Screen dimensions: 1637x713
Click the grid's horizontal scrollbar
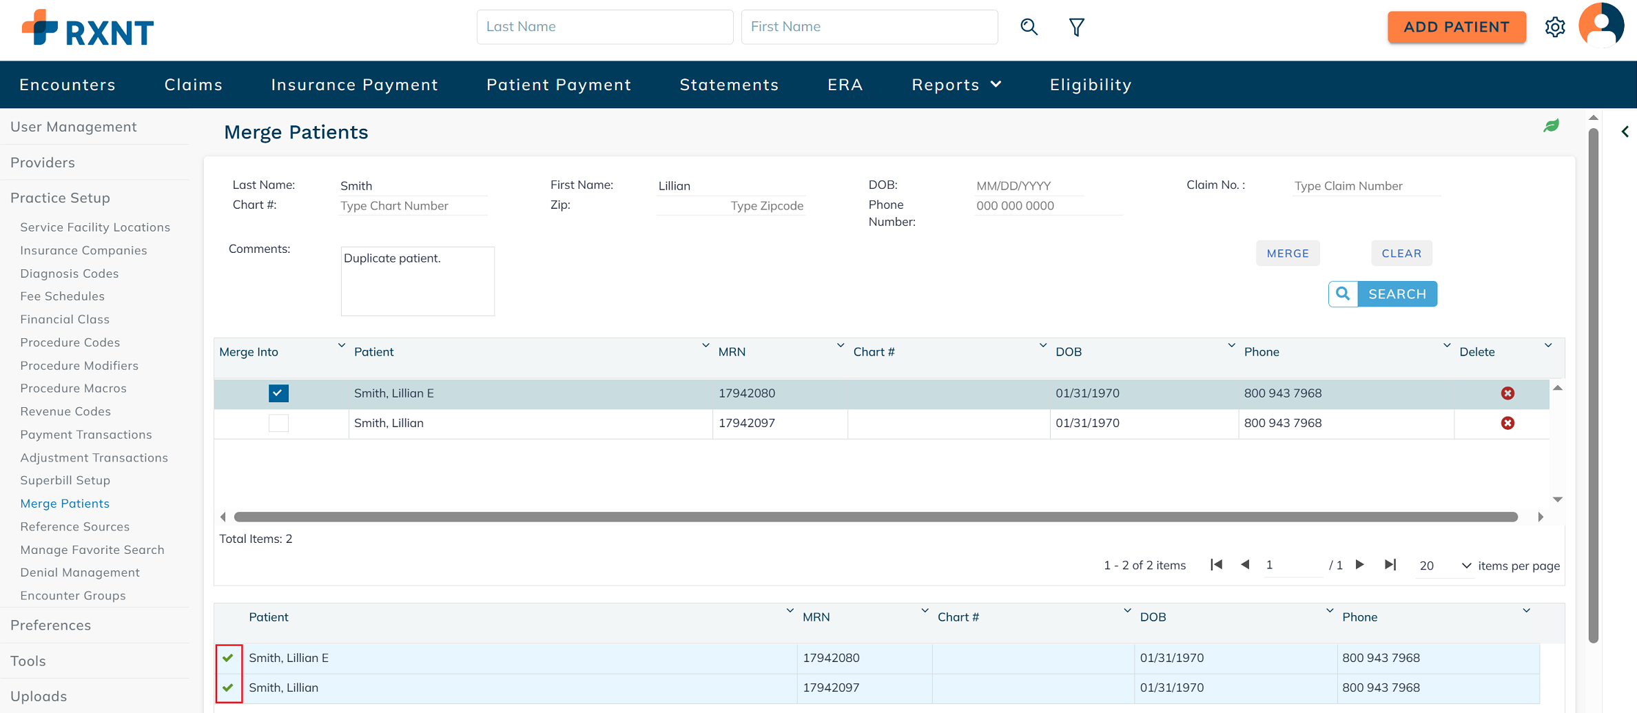click(875, 517)
